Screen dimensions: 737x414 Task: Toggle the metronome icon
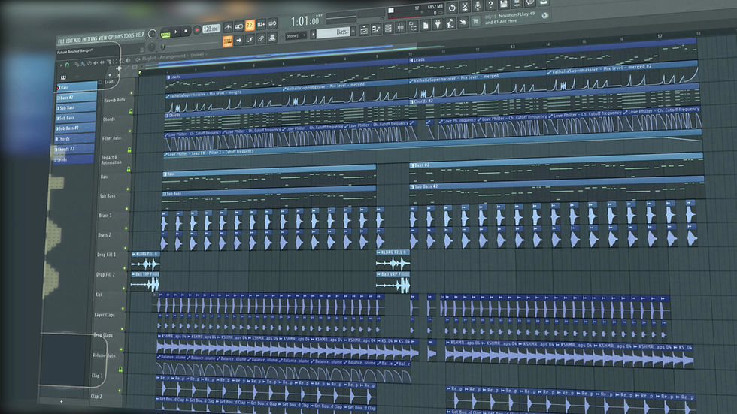[x=228, y=27]
